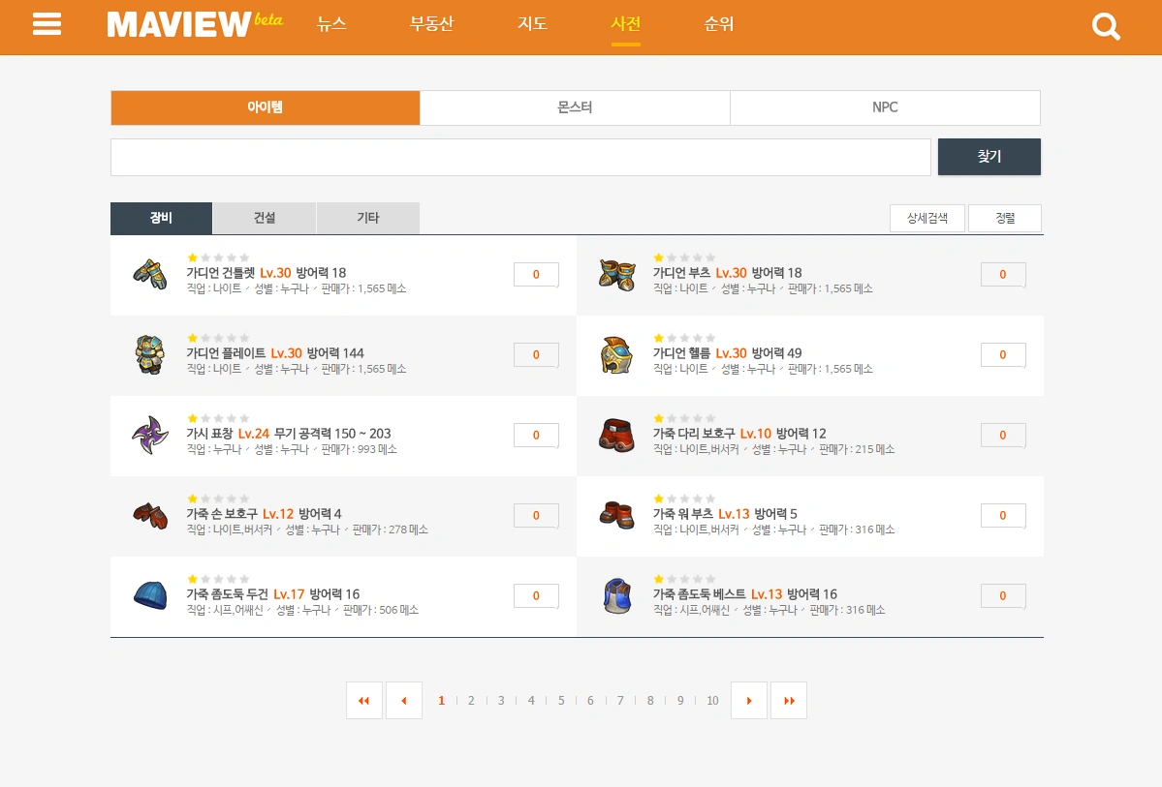Go to page 3
The image size is (1162, 787).
tap(501, 701)
